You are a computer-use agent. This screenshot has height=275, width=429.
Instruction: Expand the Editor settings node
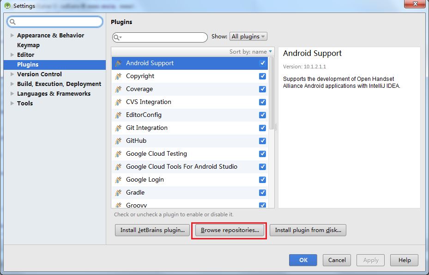tap(12, 55)
